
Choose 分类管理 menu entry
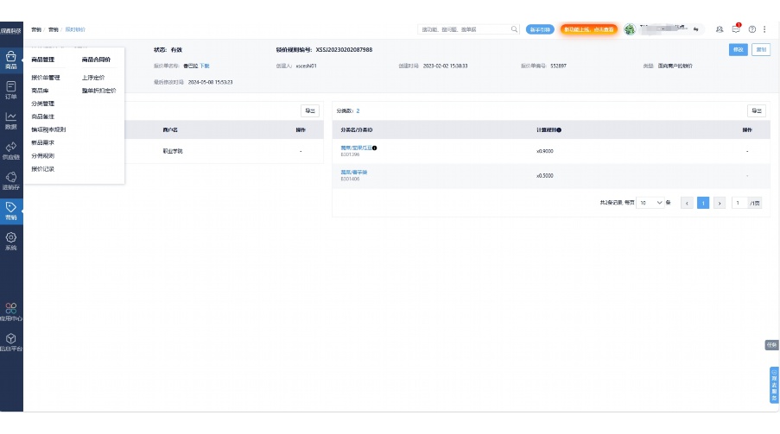coord(42,104)
